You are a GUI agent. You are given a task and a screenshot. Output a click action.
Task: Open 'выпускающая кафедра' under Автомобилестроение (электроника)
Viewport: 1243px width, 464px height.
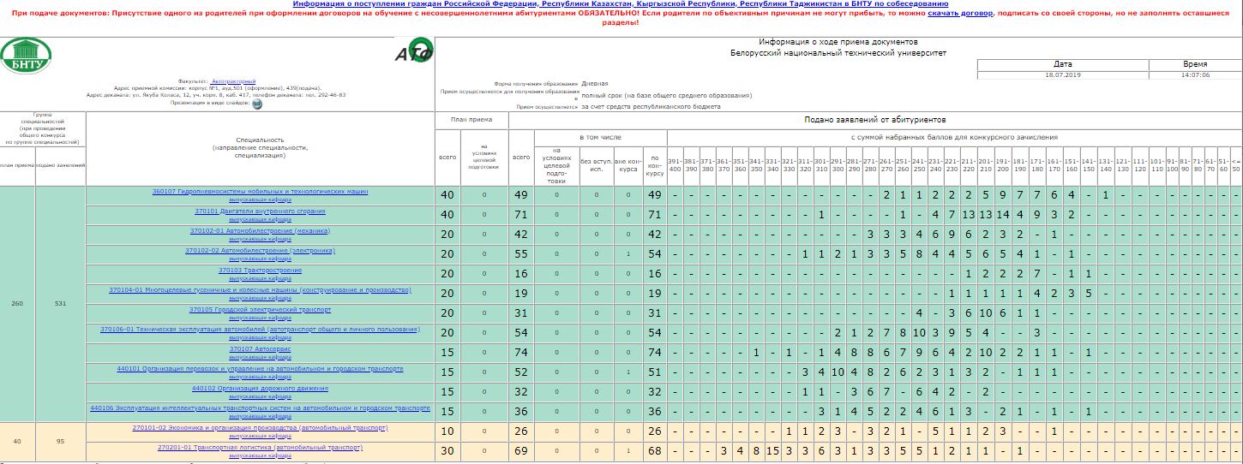coord(260,258)
